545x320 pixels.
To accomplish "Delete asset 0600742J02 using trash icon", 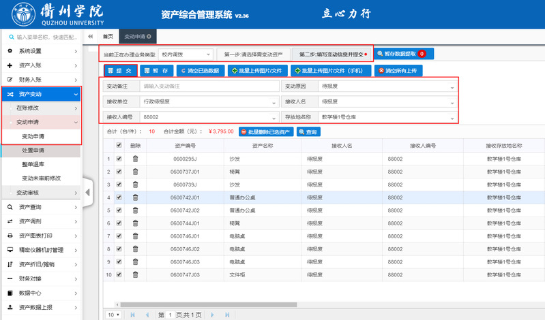I will coord(135,210).
